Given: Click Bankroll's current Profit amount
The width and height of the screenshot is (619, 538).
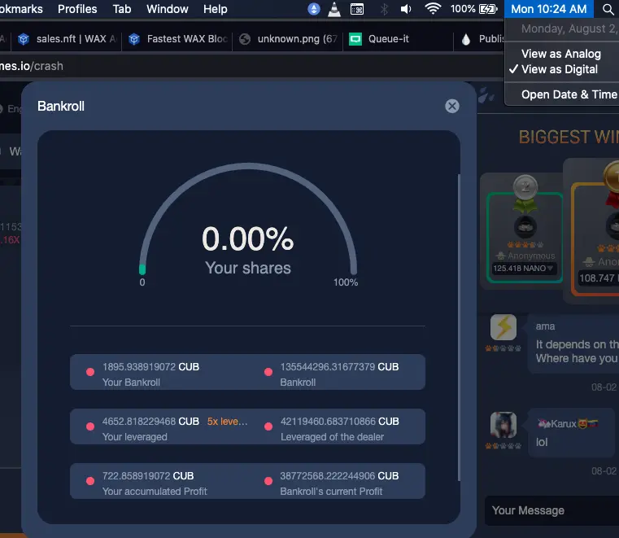Looking at the screenshot, I should 339,475.
